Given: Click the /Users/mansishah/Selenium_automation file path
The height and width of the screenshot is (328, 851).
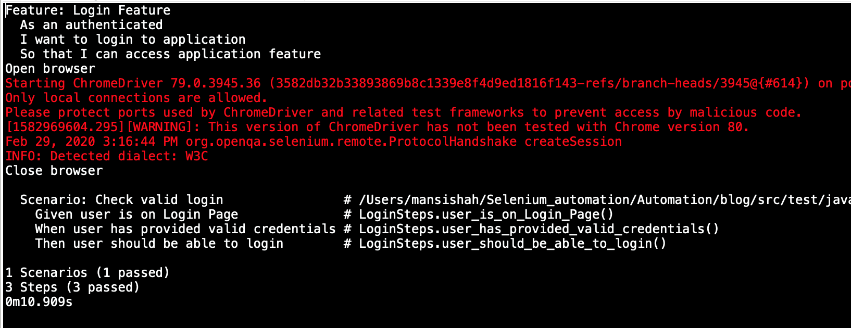Looking at the screenshot, I should click(605, 200).
